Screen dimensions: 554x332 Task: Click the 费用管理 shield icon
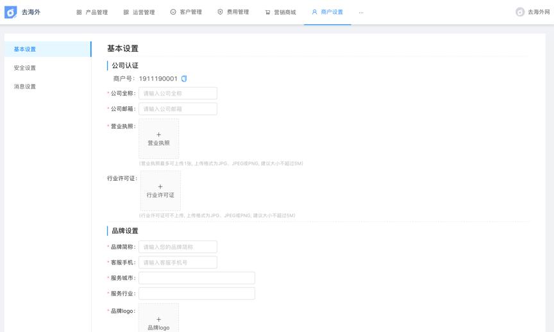tap(220, 12)
